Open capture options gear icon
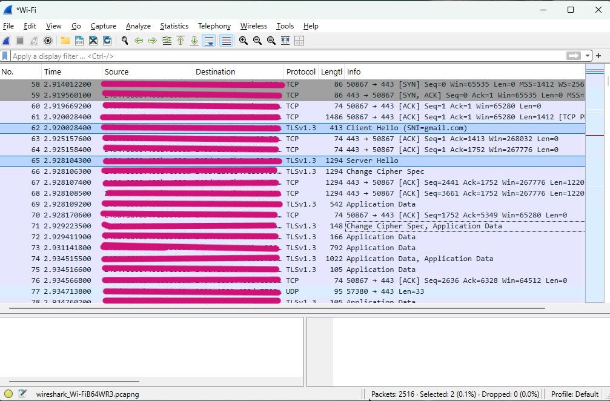610x401 pixels. [x=48, y=41]
